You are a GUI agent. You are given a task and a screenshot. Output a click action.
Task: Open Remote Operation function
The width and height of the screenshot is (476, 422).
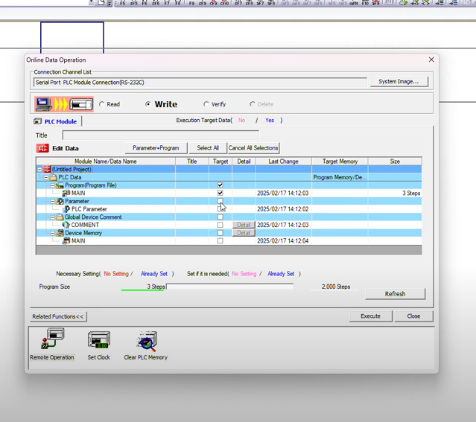[51, 341]
